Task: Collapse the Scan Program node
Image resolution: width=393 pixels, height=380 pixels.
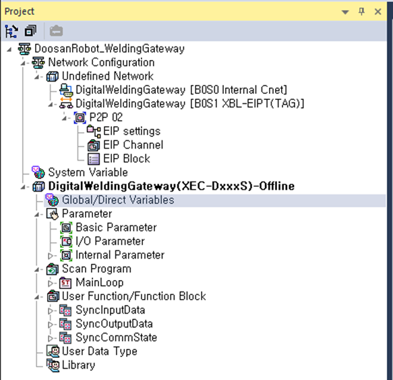Action: pos(37,269)
